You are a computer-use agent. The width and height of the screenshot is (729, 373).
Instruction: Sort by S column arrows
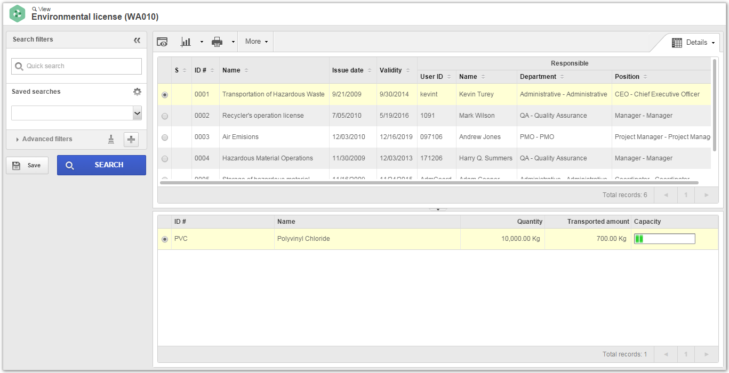(185, 70)
